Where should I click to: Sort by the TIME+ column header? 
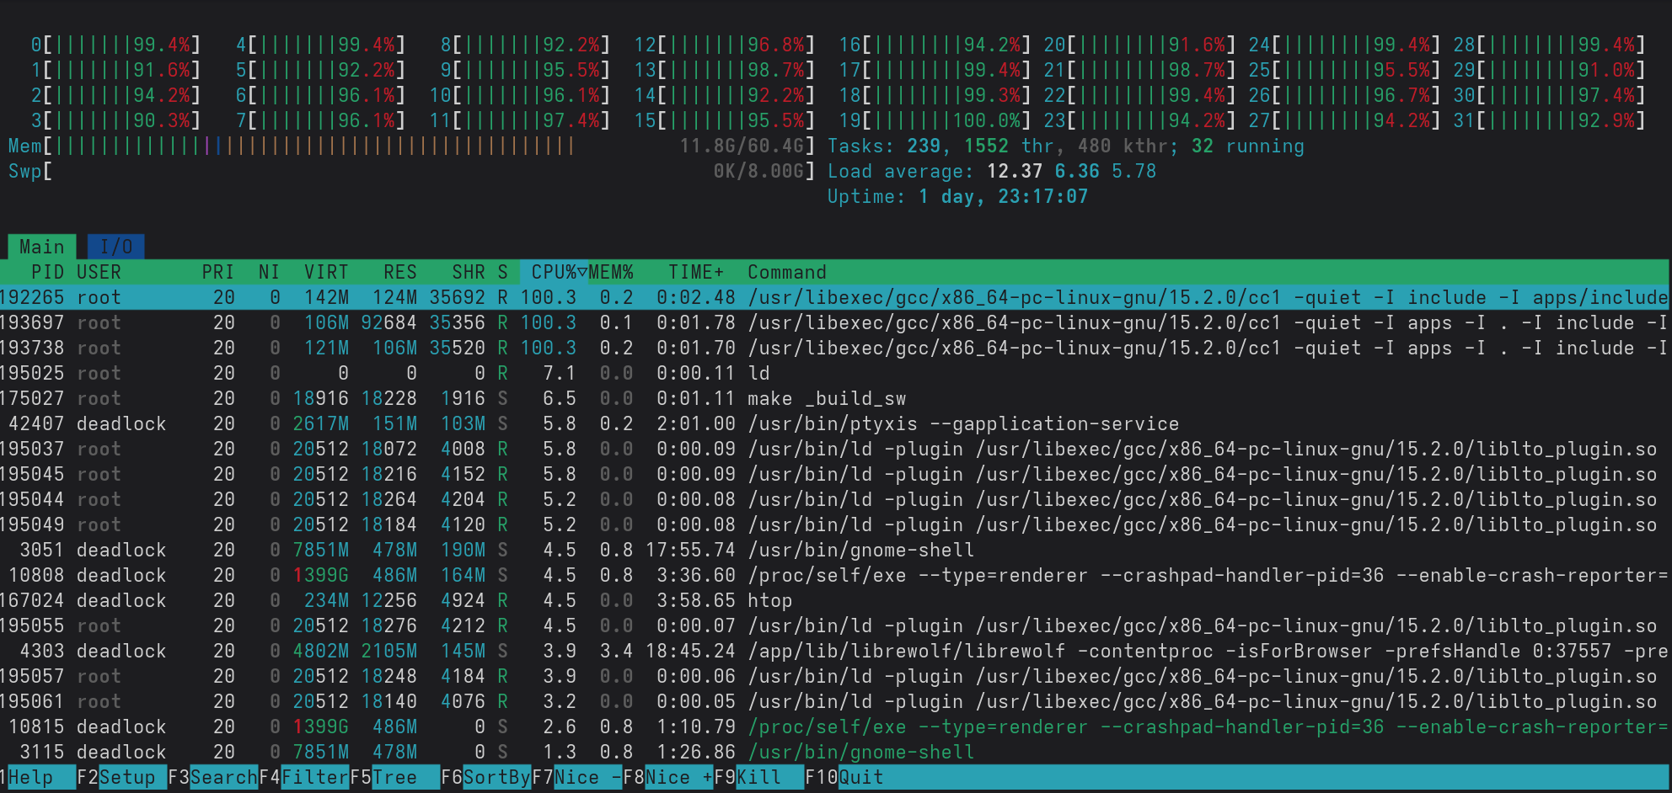[x=696, y=272]
